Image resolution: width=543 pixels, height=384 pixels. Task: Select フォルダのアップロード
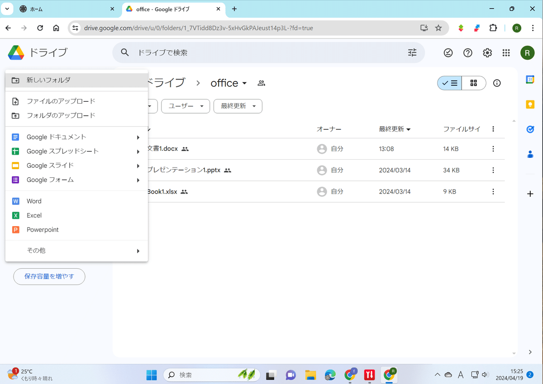pyautogui.click(x=76, y=115)
